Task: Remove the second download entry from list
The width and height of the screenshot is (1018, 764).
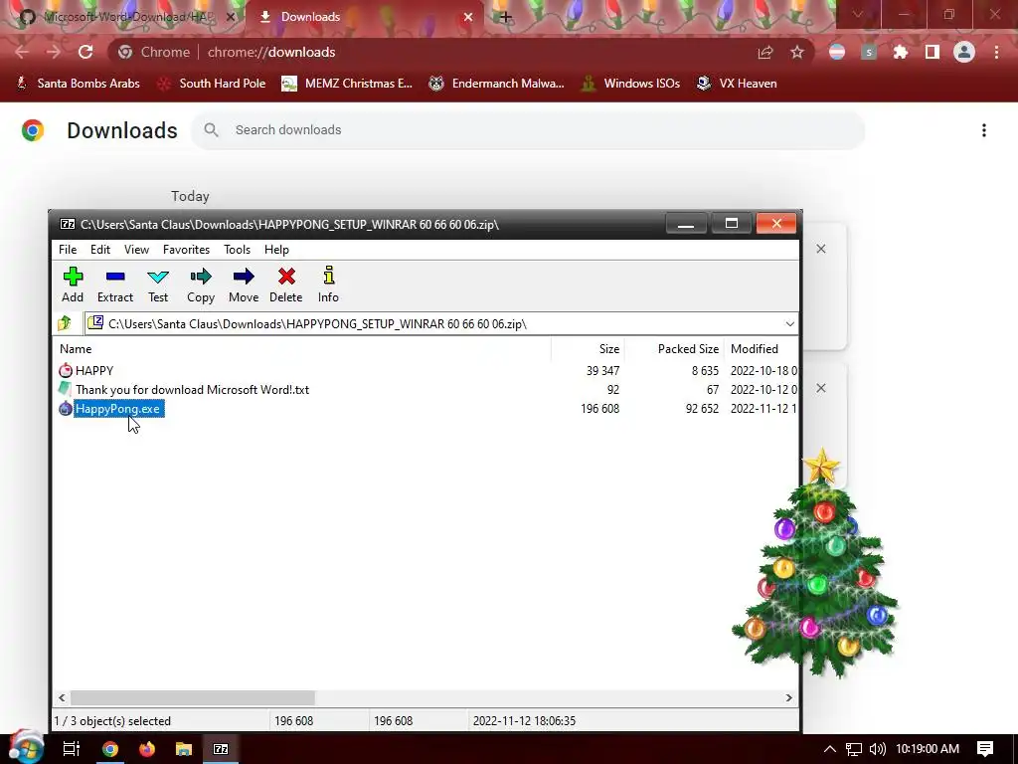Action: [x=821, y=388]
